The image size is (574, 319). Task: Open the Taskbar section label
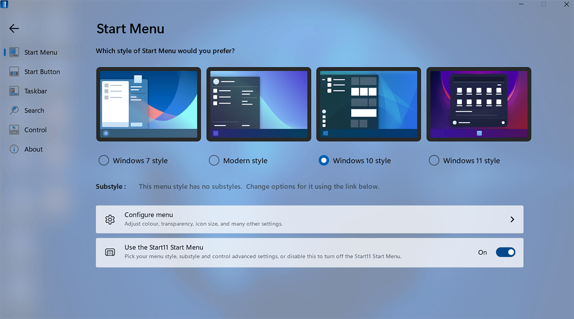[x=36, y=91]
